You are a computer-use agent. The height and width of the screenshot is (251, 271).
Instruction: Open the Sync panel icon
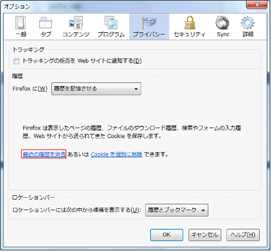tap(222, 23)
